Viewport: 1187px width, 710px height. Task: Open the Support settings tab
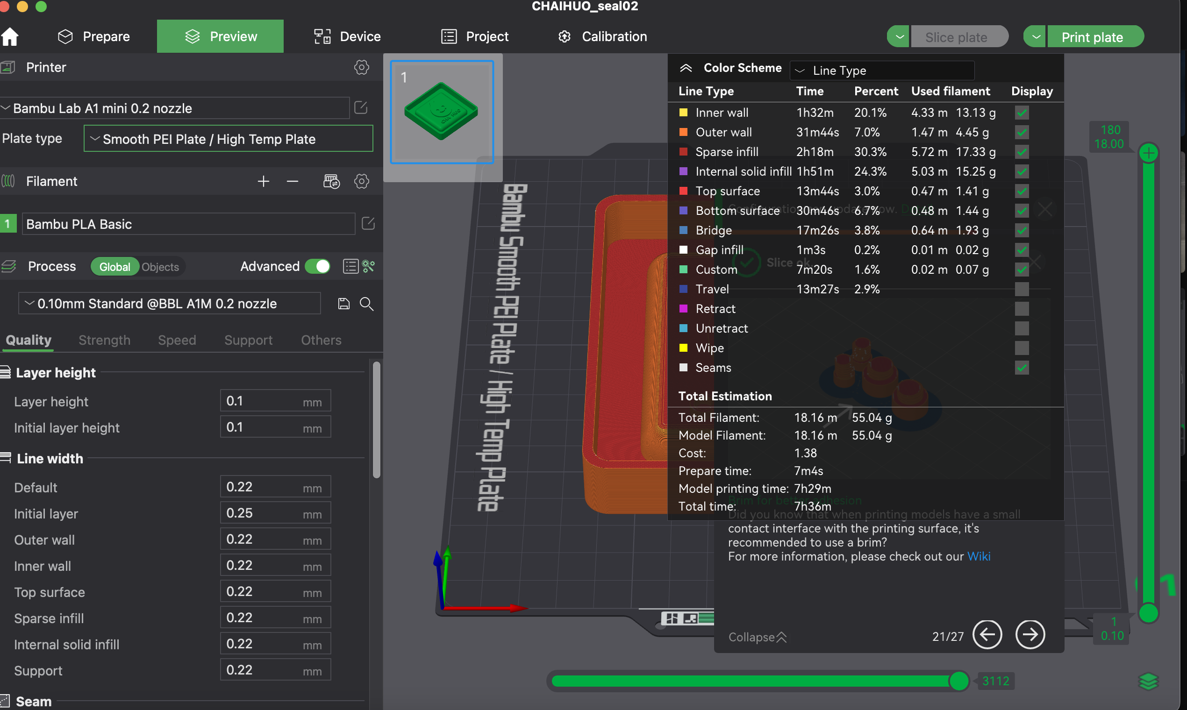pyautogui.click(x=249, y=340)
